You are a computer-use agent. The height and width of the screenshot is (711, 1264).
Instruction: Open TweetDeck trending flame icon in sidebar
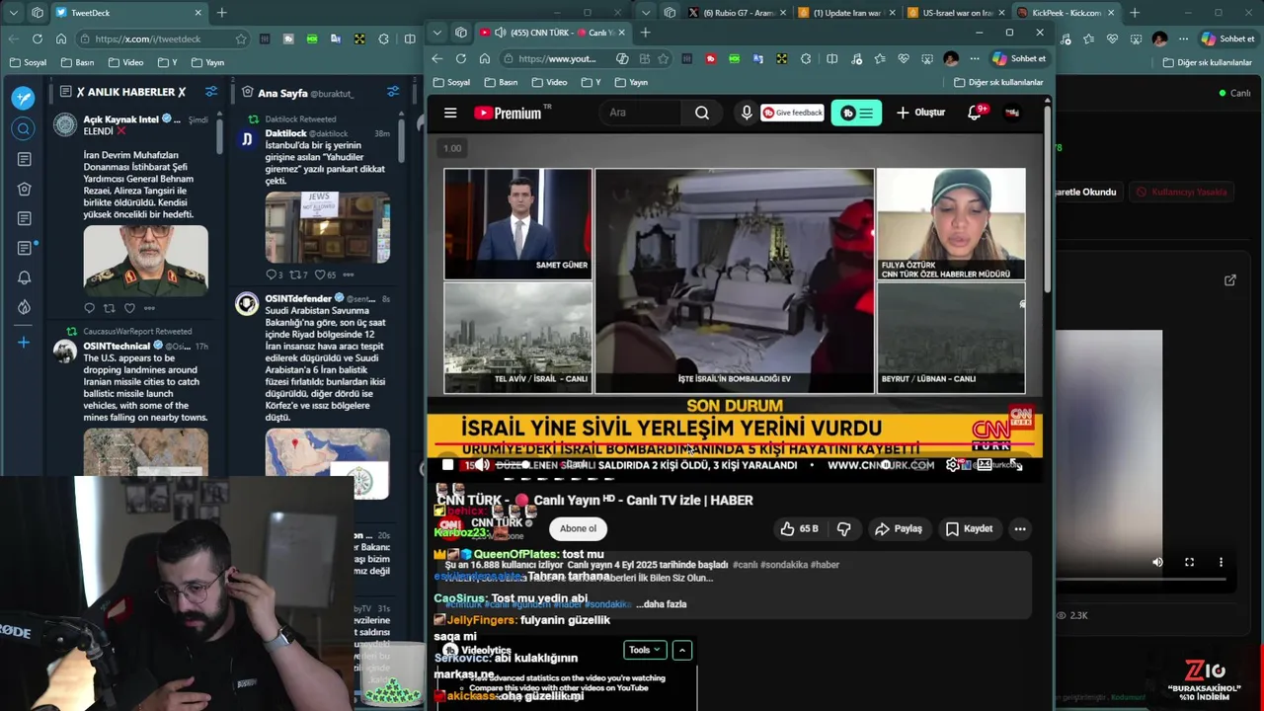tap(24, 307)
